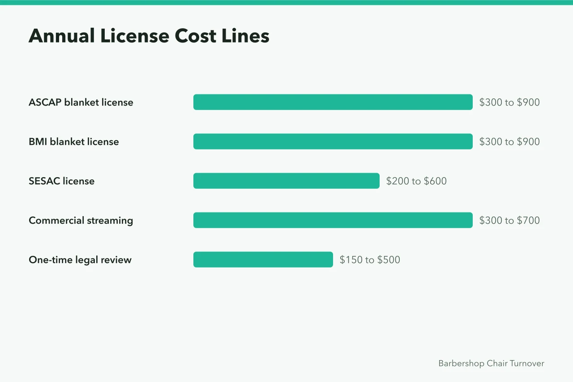
Task: Select the 'ASCAP blanket license' label
Action: point(81,102)
